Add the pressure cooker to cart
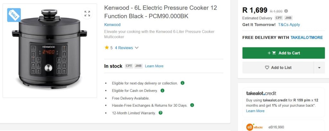Image resolution: width=329 pixels, height=131 pixels. click(x=284, y=53)
